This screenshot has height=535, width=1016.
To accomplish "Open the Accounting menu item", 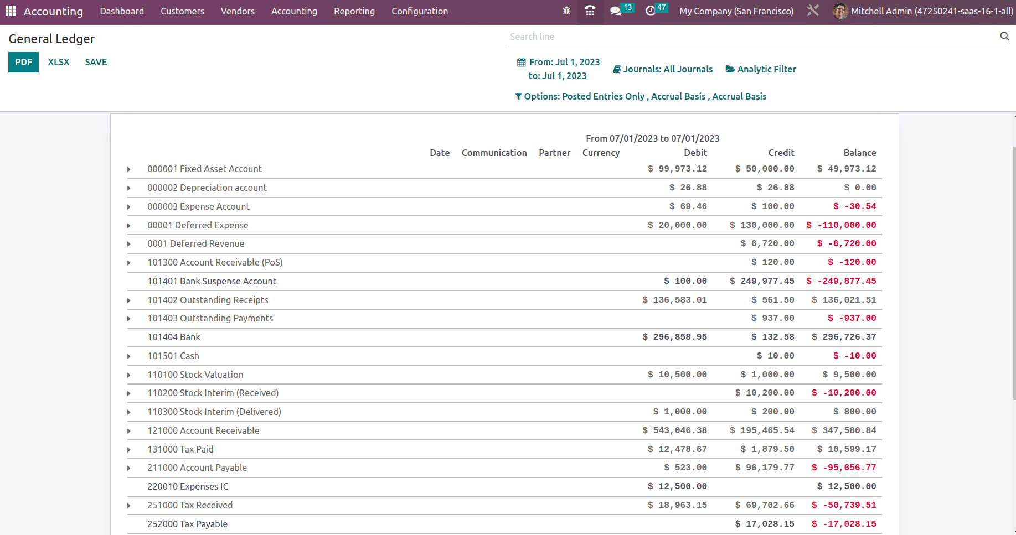I will [x=294, y=11].
